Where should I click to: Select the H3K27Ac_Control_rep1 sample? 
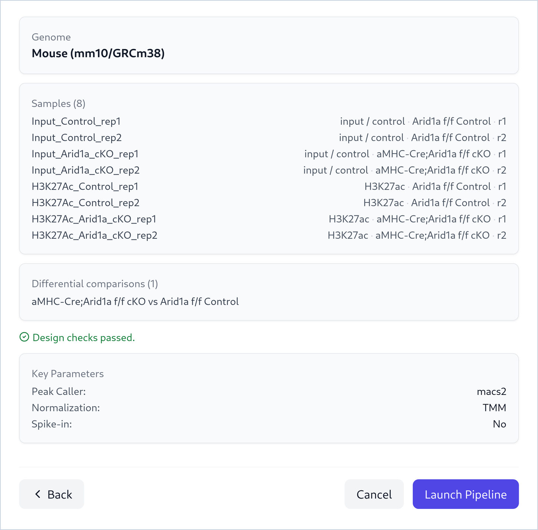click(269, 187)
